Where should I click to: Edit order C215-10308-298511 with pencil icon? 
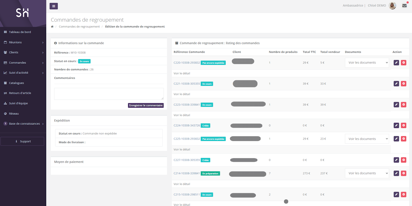[x=396, y=194]
